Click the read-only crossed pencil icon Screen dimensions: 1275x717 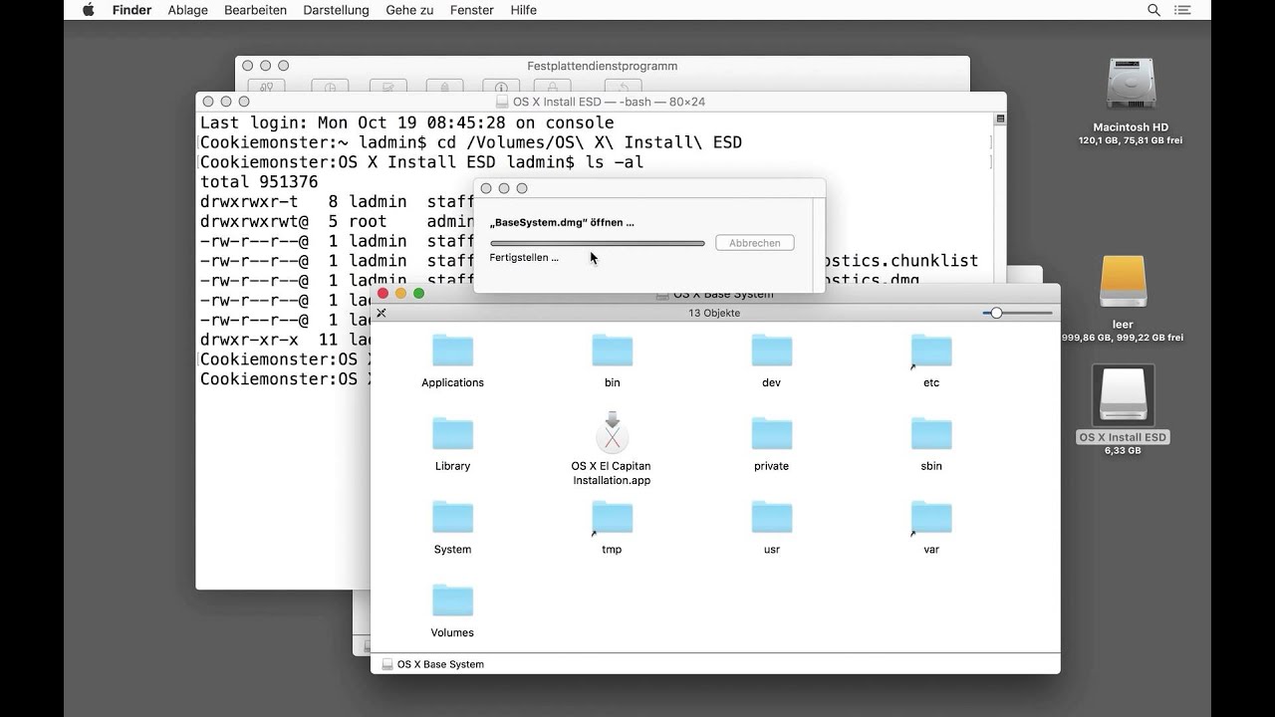(381, 313)
